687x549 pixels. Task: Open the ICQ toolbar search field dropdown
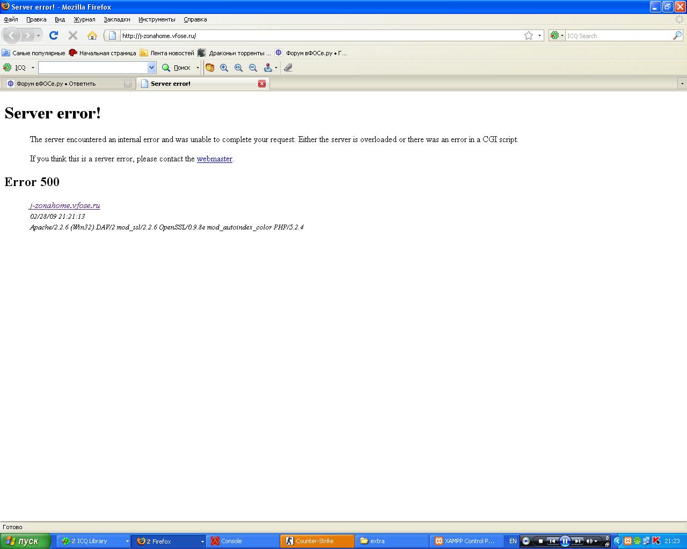[x=151, y=68]
